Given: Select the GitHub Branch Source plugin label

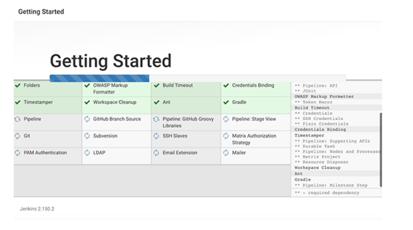Looking at the screenshot, I should (117, 119).
